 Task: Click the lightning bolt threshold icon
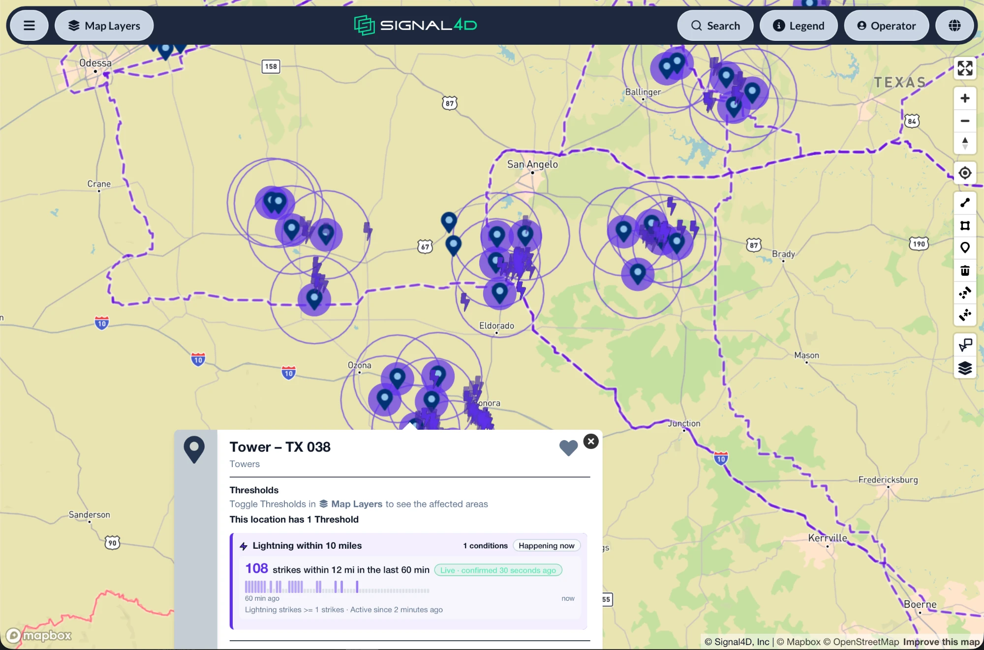[244, 546]
